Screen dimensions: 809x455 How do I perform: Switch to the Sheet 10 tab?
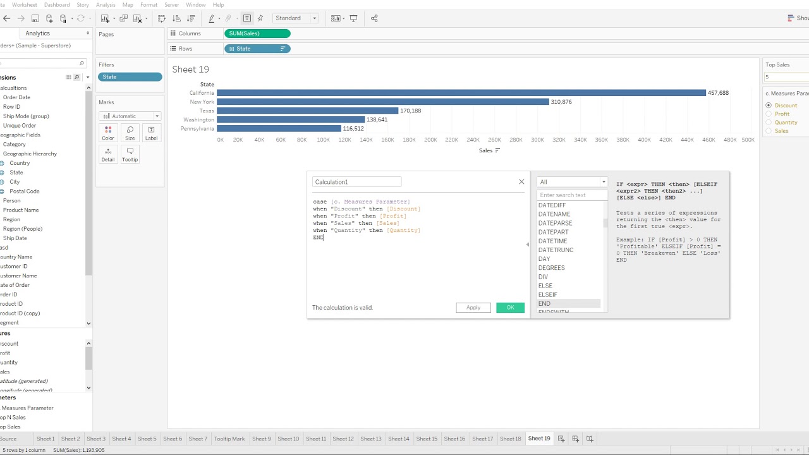pyautogui.click(x=288, y=439)
